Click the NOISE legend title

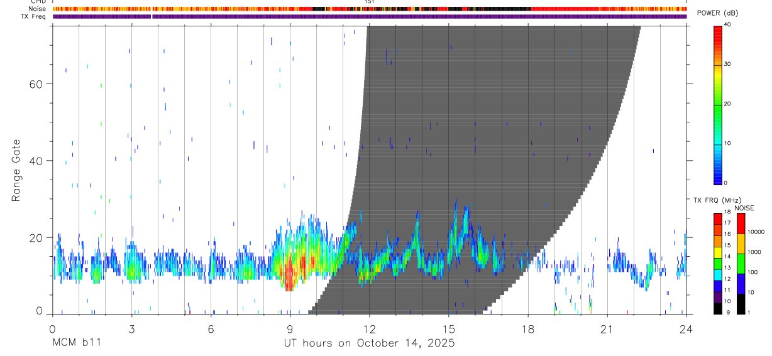pos(744,208)
